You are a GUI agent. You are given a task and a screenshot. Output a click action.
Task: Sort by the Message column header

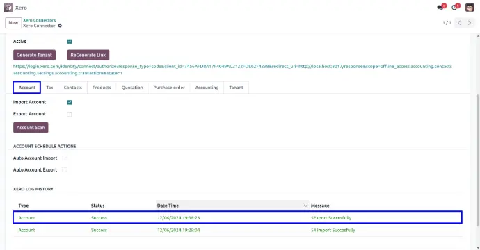tap(320, 206)
